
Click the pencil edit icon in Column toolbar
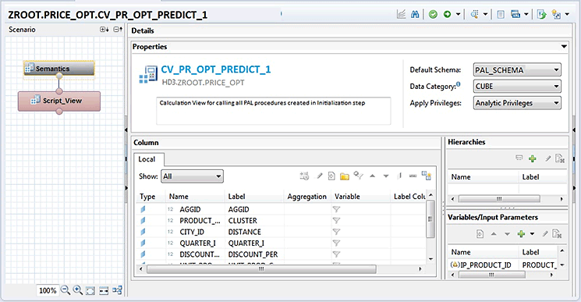320,176
